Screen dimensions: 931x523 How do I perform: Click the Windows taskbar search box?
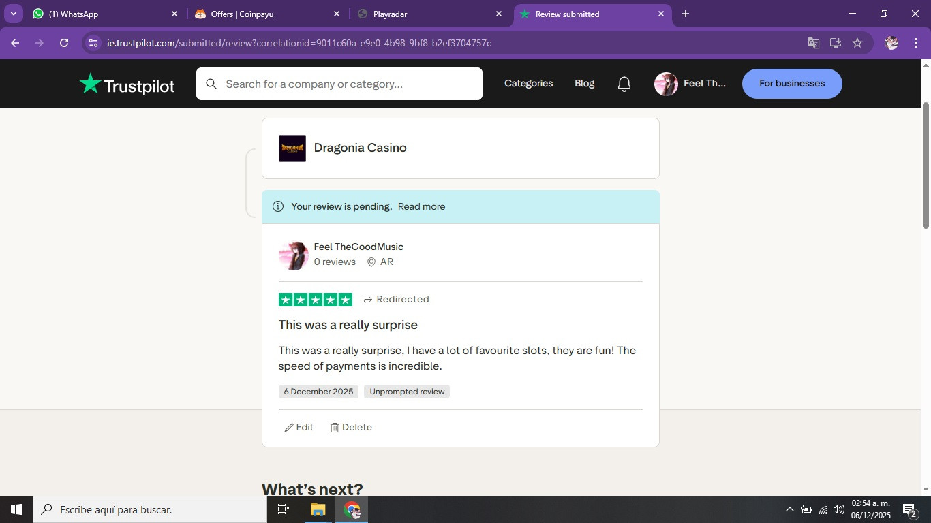(x=150, y=509)
